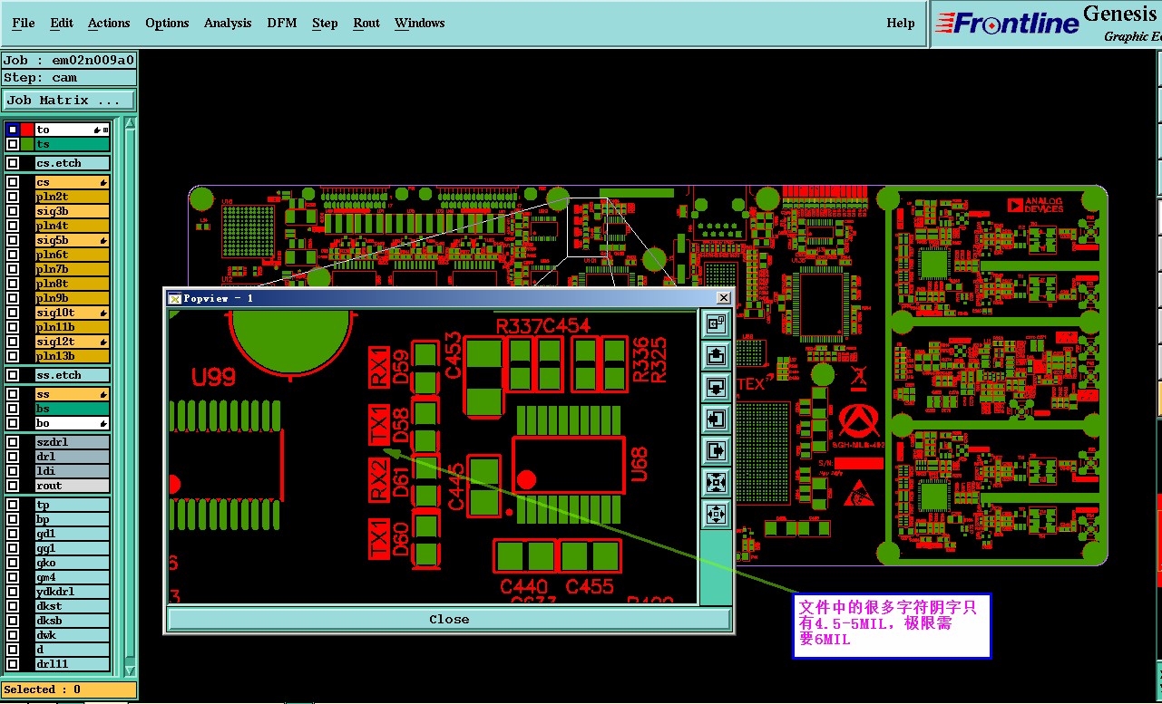Image resolution: width=1162 pixels, height=704 pixels.
Task: Open the Actions menu
Action: 109,23
